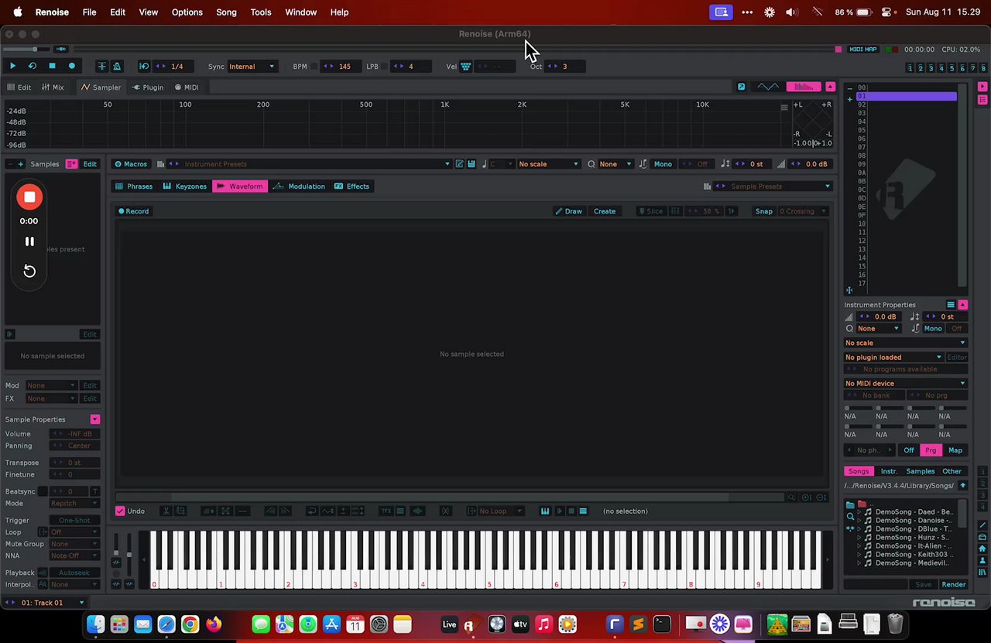The height and width of the screenshot is (643, 991).
Task: Open Google Chrome from the Dock
Action: pyautogui.click(x=190, y=624)
